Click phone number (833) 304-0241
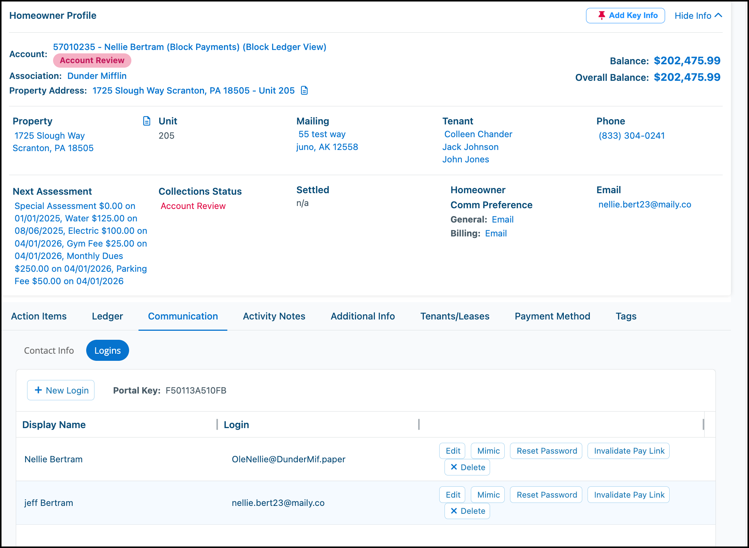749x548 pixels. (x=632, y=136)
